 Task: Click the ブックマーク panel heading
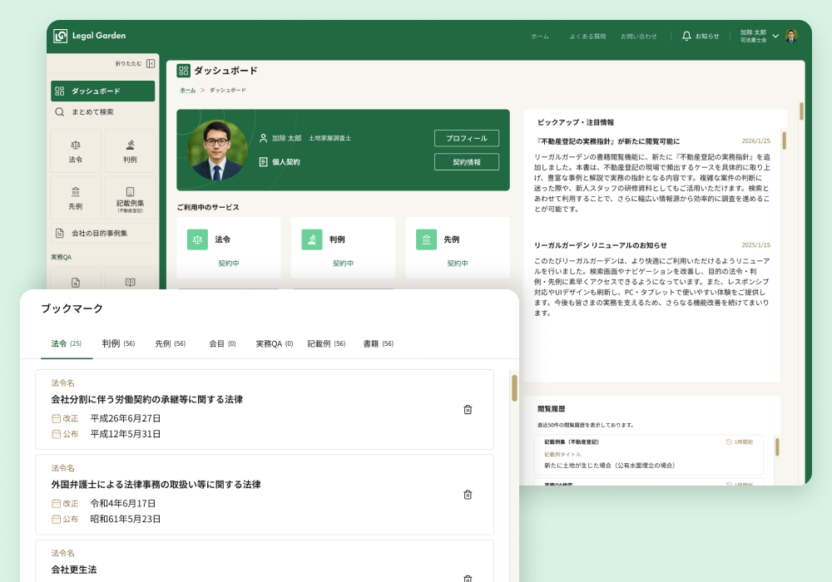click(72, 308)
